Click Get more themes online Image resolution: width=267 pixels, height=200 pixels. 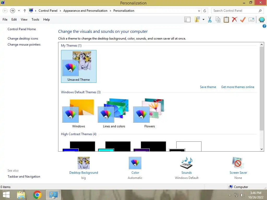(238, 87)
